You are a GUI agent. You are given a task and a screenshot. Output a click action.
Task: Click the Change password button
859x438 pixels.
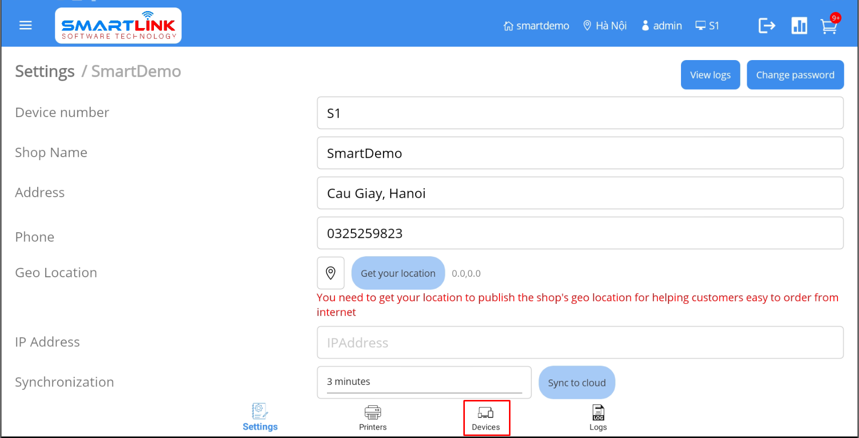click(795, 75)
